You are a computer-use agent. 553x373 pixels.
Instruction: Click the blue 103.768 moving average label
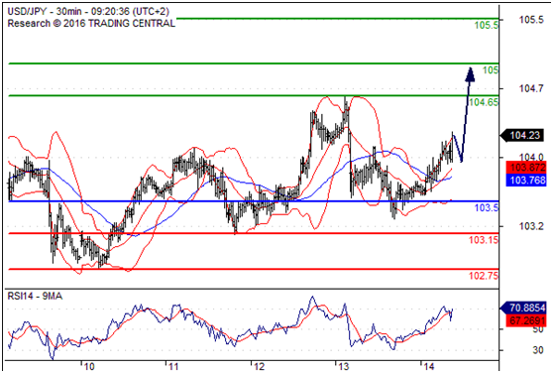(x=526, y=181)
